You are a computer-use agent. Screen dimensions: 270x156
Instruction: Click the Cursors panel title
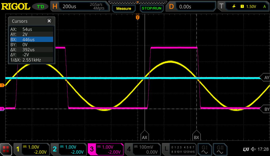(20, 21)
